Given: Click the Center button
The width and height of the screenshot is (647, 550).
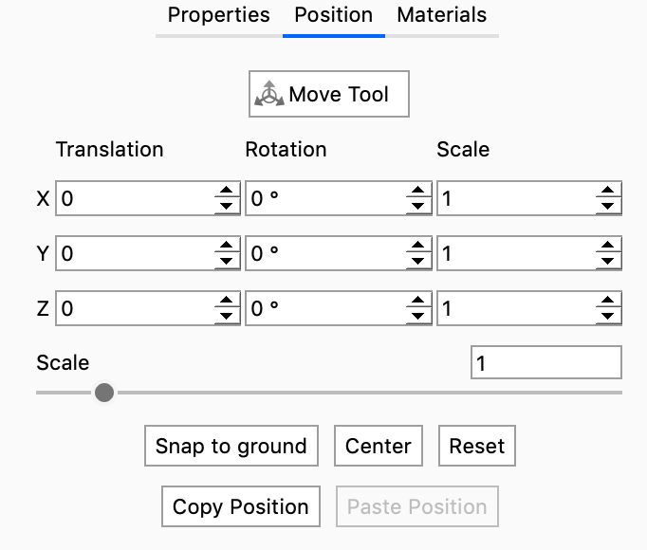Looking at the screenshot, I should [x=378, y=447].
